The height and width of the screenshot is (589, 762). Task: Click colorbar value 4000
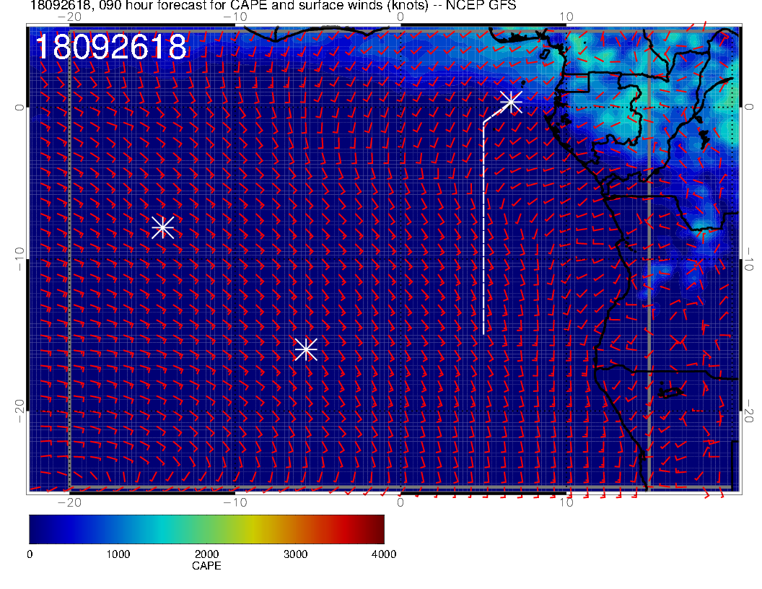tap(384, 554)
